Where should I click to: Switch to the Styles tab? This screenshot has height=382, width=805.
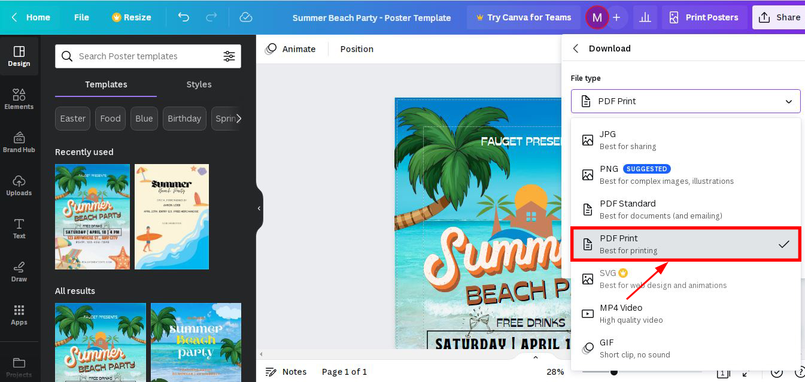[x=199, y=84]
